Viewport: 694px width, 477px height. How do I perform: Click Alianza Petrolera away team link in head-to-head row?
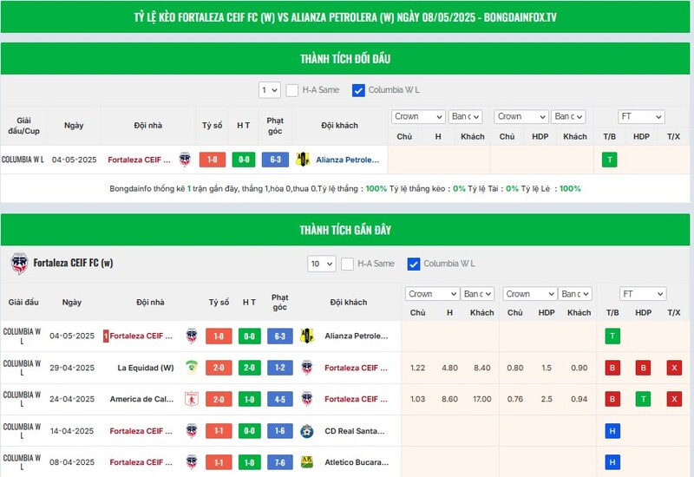click(x=348, y=160)
